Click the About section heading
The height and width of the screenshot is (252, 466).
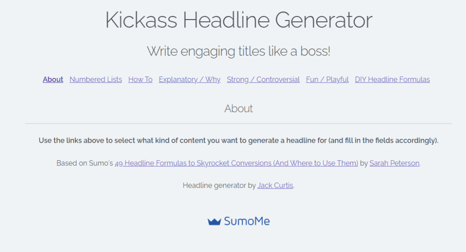[238, 108]
